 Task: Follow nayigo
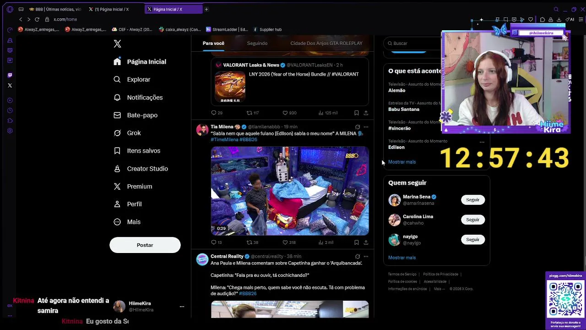pos(472,240)
